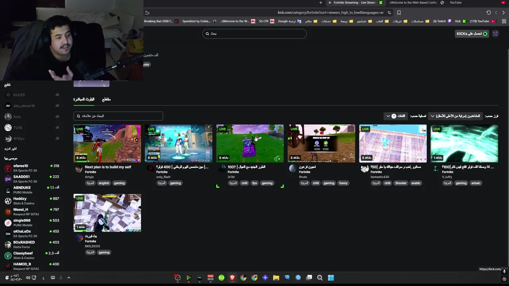Screen dimensions: 509x286
Task: Expand the languages filter dropdown
Action: point(396,116)
